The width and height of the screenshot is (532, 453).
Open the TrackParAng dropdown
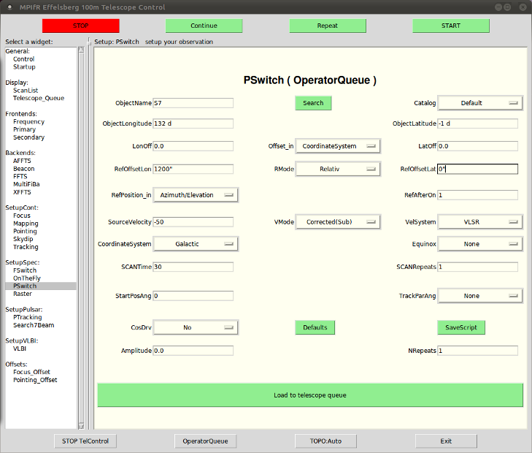coord(480,296)
